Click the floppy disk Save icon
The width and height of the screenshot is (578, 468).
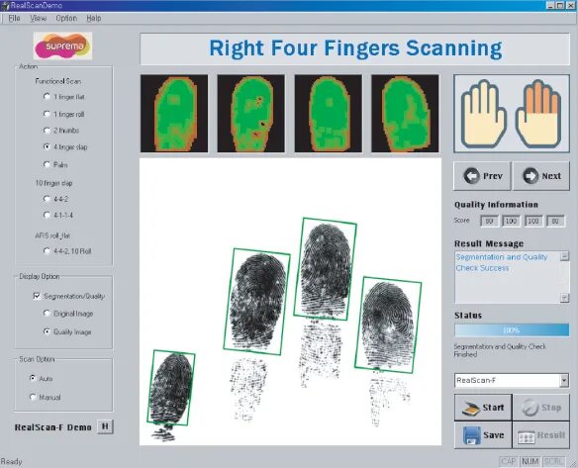click(471, 435)
